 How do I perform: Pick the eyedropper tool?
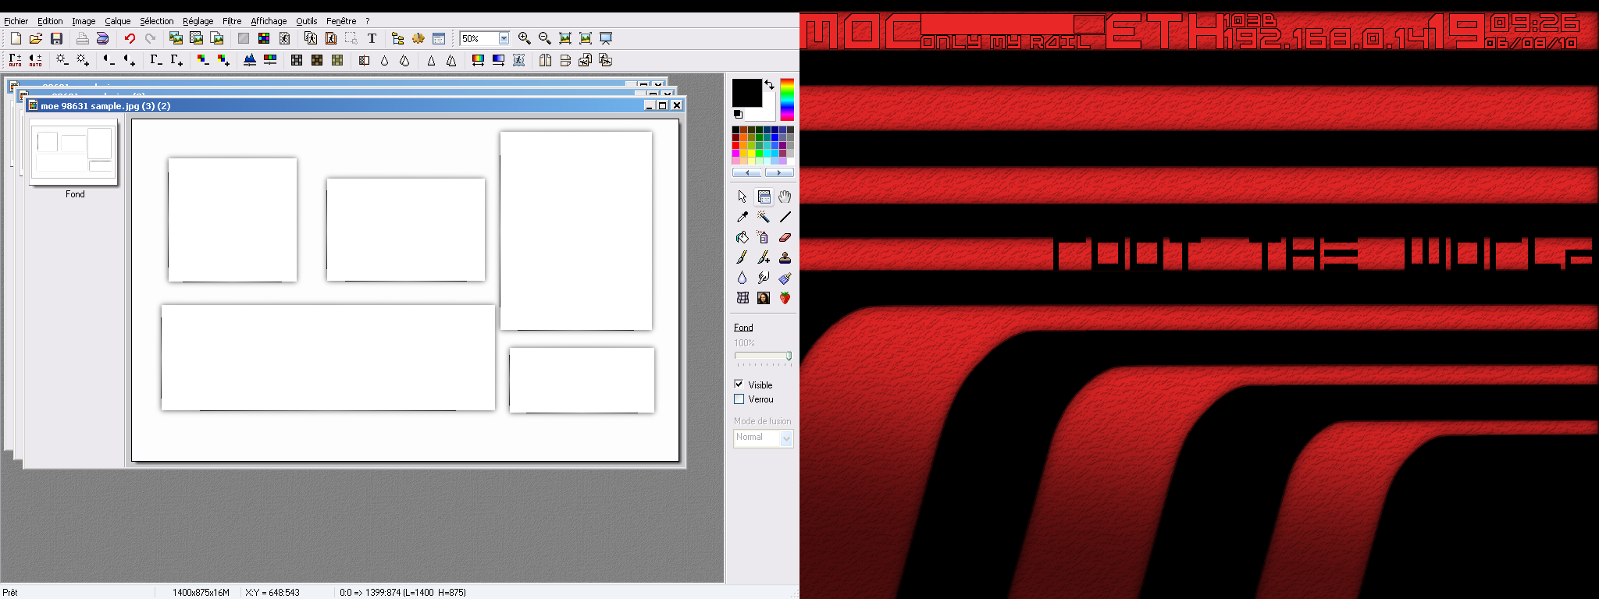tap(743, 217)
